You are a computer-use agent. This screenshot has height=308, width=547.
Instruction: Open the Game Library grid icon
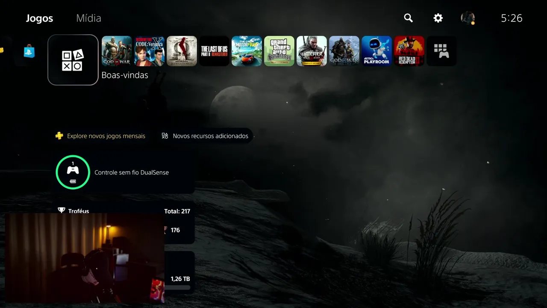point(441,51)
